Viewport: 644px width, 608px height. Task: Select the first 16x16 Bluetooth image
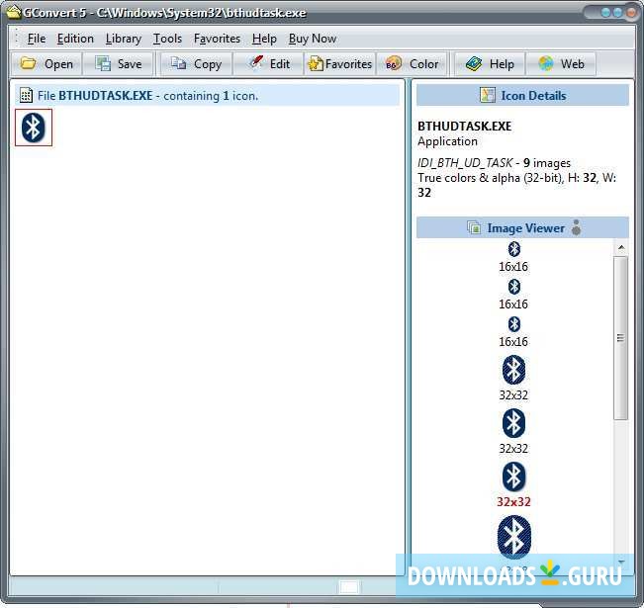point(513,249)
